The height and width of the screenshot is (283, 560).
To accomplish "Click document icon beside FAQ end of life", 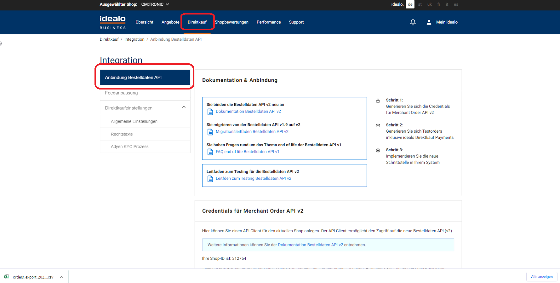I will pyautogui.click(x=210, y=152).
